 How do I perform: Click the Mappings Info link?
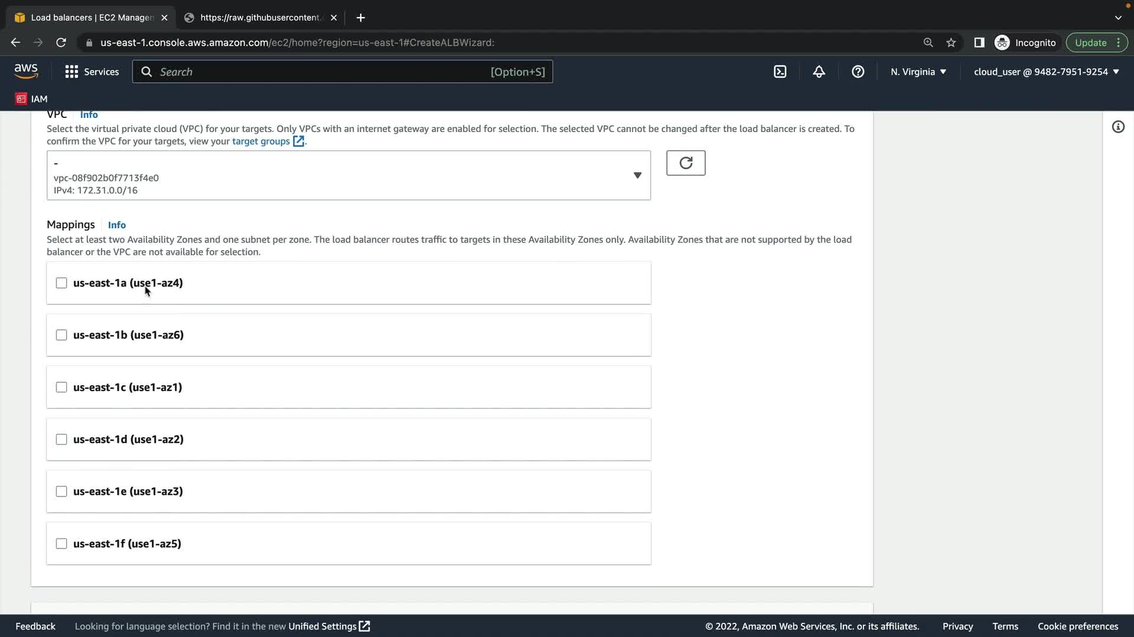[117, 225]
